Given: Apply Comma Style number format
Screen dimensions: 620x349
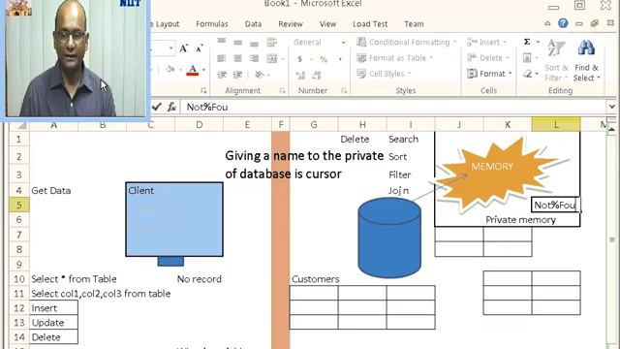Looking at the screenshot, I should click(340, 59).
